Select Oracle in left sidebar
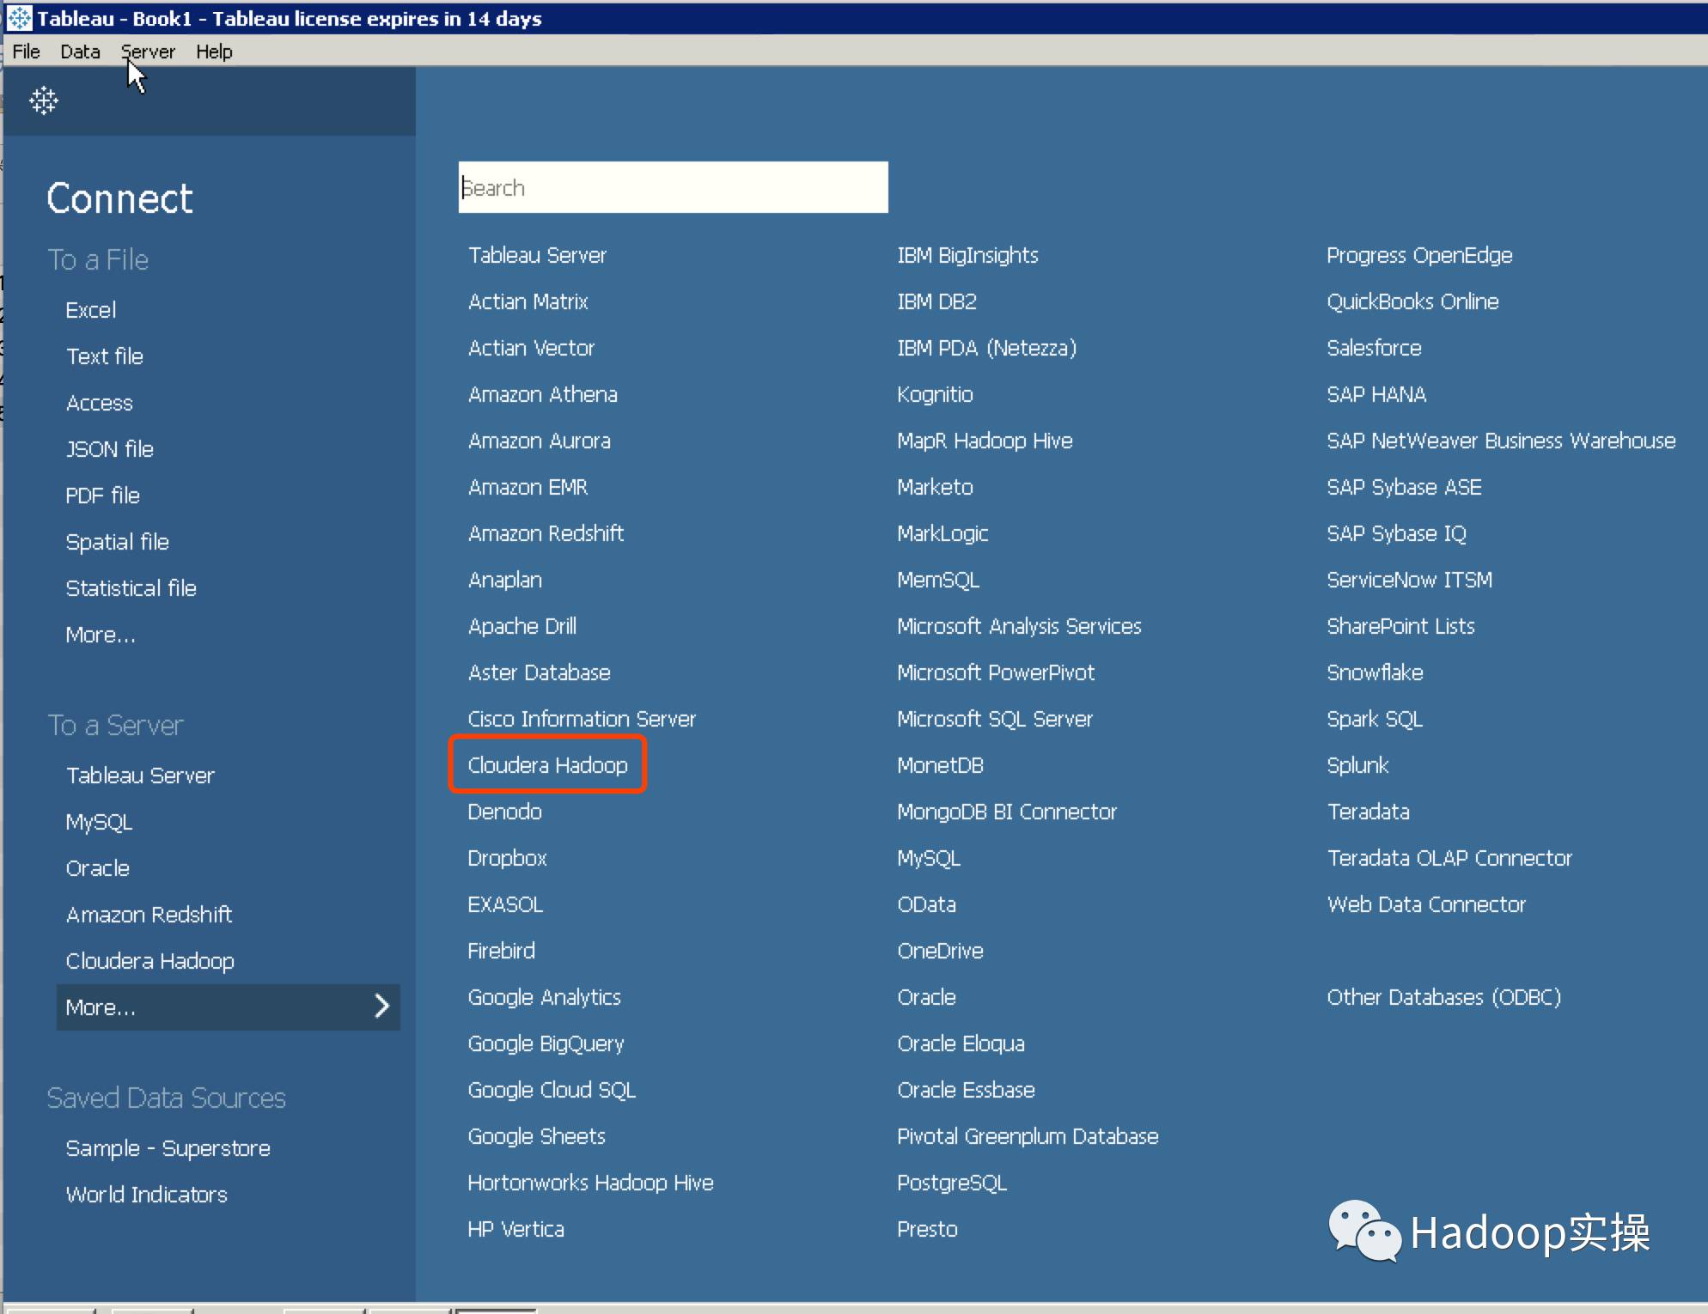The image size is (1708, 1314). (x=98, y=868)
